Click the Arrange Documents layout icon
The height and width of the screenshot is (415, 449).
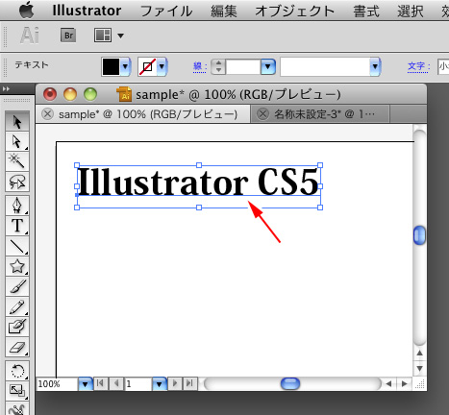103,36
